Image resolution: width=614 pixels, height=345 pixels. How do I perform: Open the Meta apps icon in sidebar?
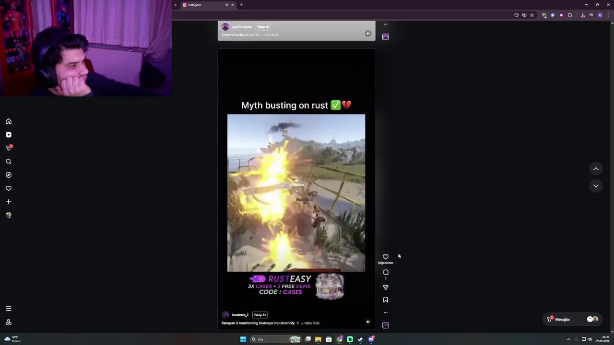(9, 322)
